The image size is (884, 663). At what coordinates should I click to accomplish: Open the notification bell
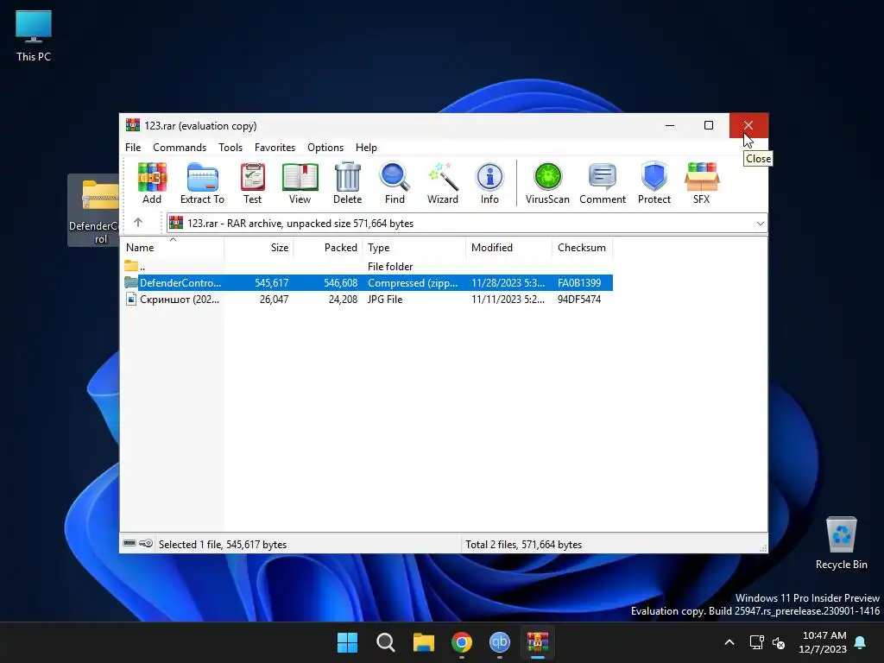(861, 642)
